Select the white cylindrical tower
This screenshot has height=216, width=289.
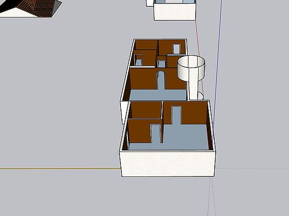pyautogui.click(x=191, y=77)
